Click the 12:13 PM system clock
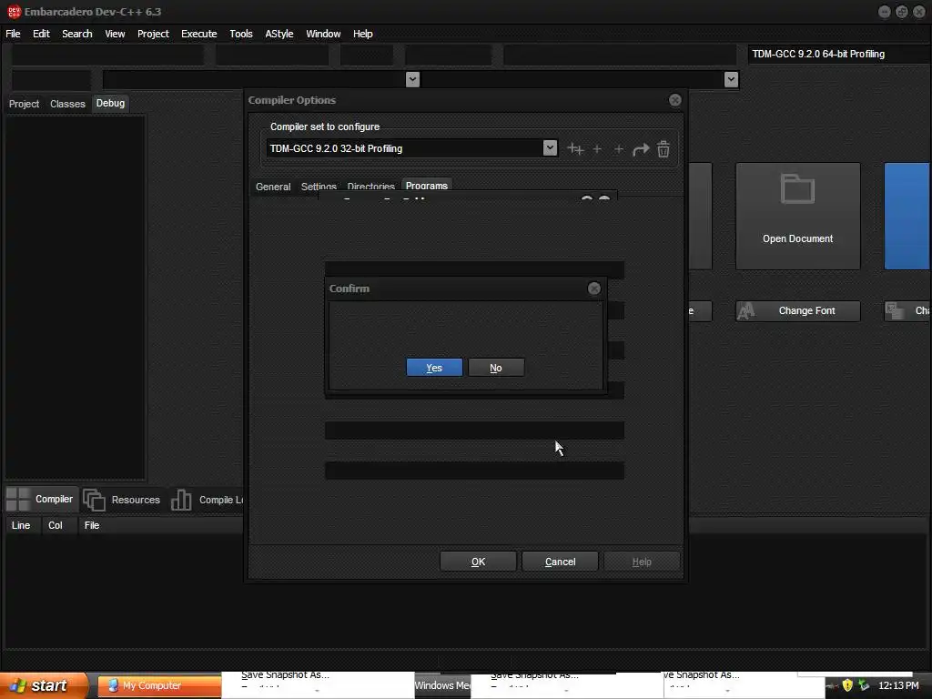This screenshot has width=932, height=699. pyautogui.click(x=898, y=685)
